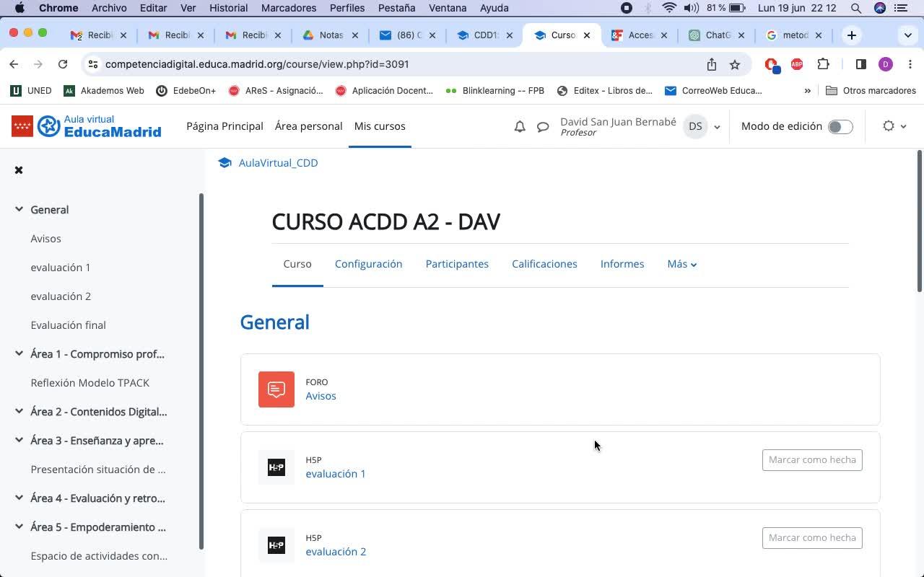Open the evaluación 2 activity link
This screenshot has height=577, width=924.
click(x=336, y=552)
